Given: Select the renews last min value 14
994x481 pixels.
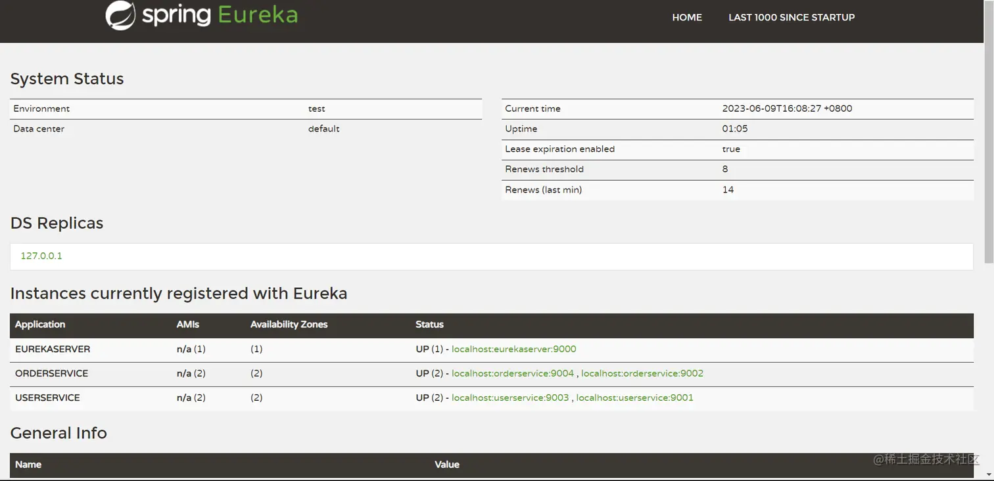Looking at the screenshot, I should coord(728,190).
